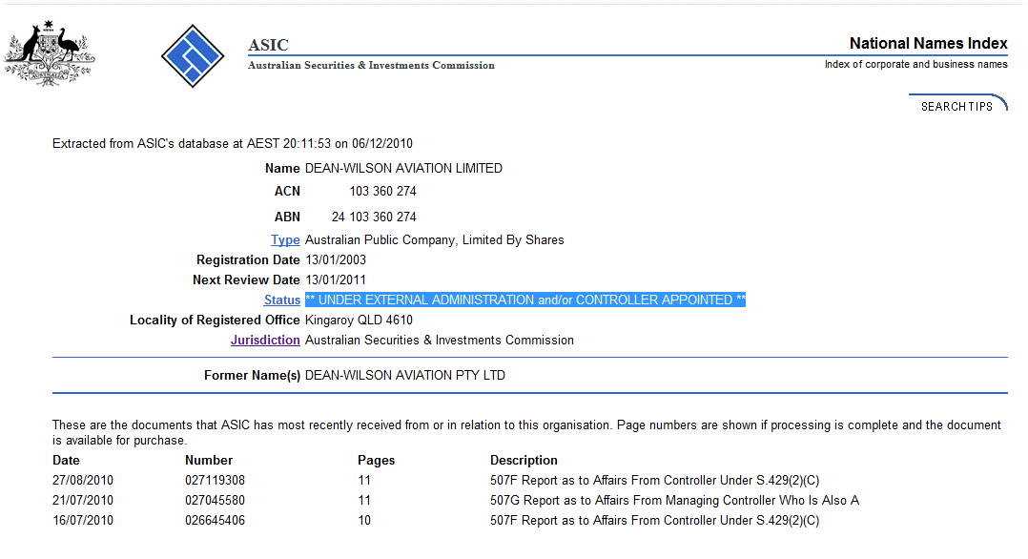
Task: Select document number 026645406
Action: click(216, 520)
